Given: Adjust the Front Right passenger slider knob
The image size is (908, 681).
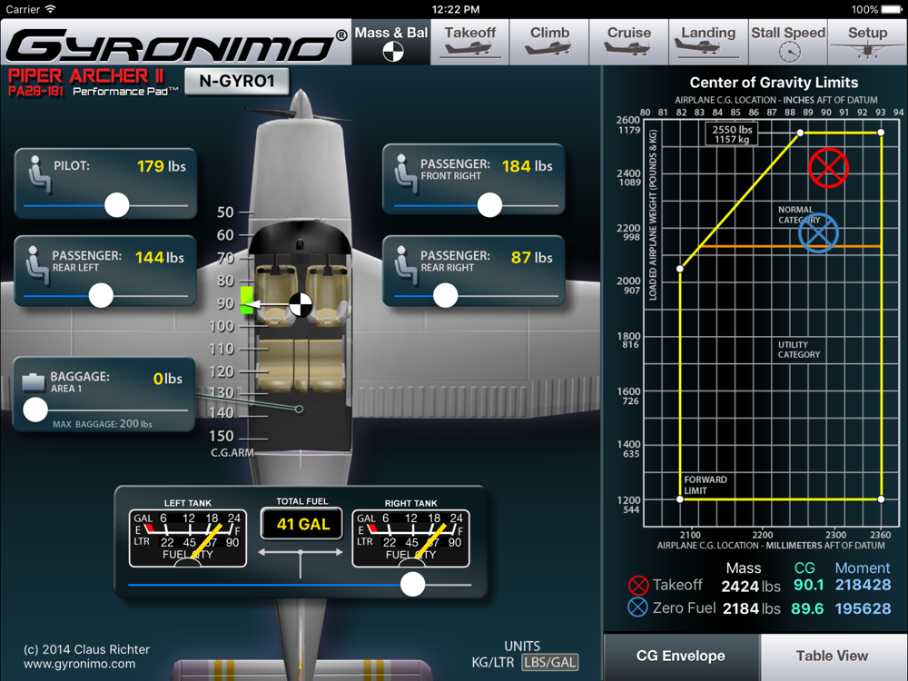Looking at the screenshot, I should 489,205.
